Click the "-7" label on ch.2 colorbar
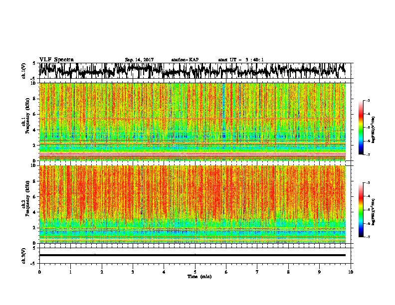This screenshot has height=305, width=395. [x=368, y=237]
